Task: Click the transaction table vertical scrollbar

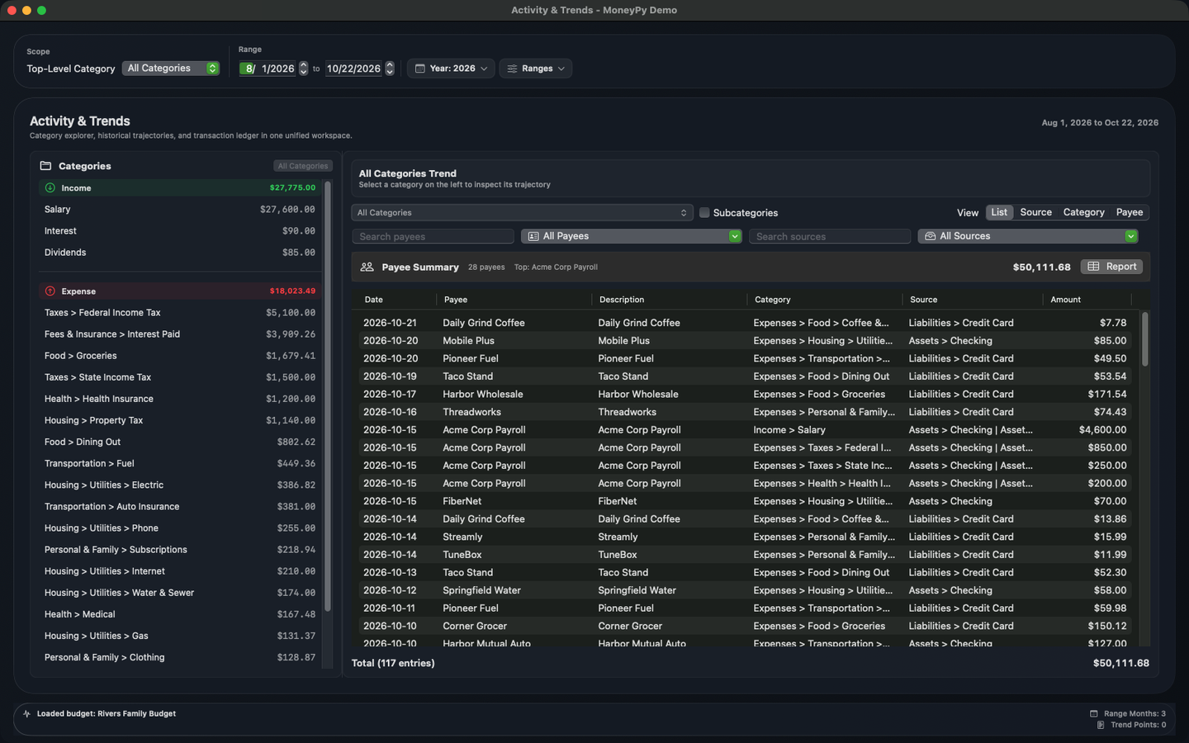Action: [x=1144, y=338]
